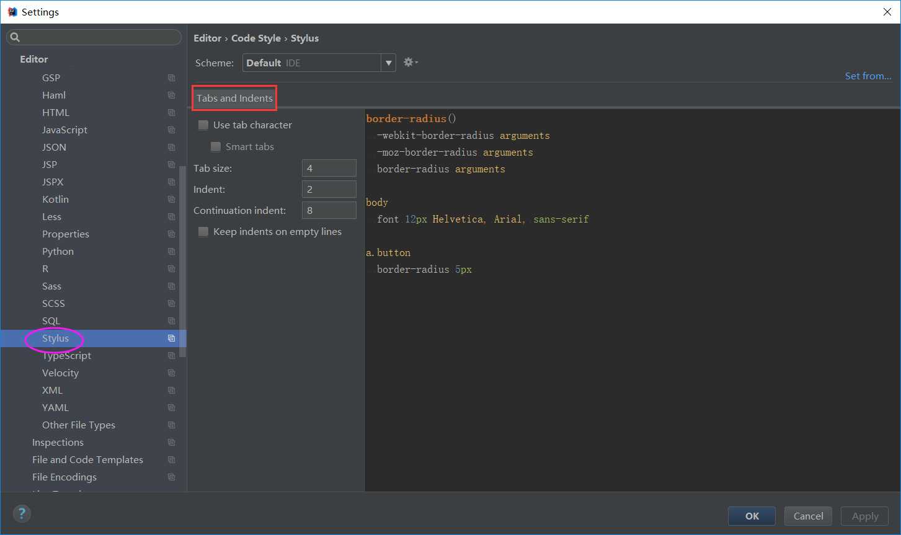
Task: Select the R code style entry
Action: click(x=45, y=269)
